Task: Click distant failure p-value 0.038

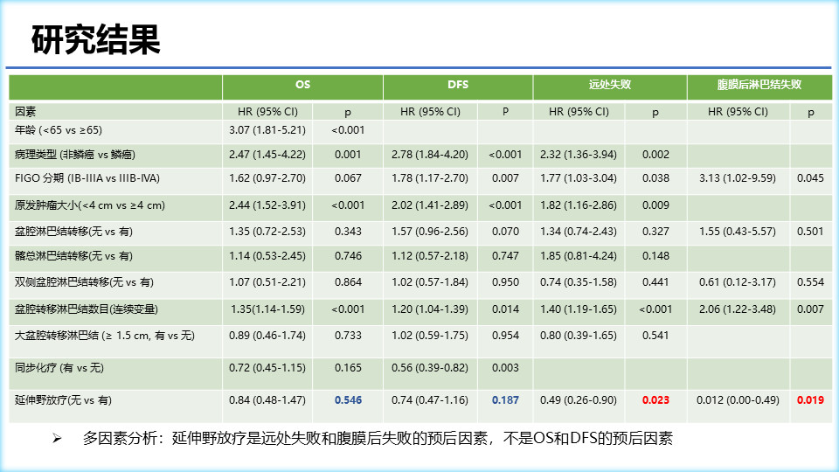Action: coord(656,178)
